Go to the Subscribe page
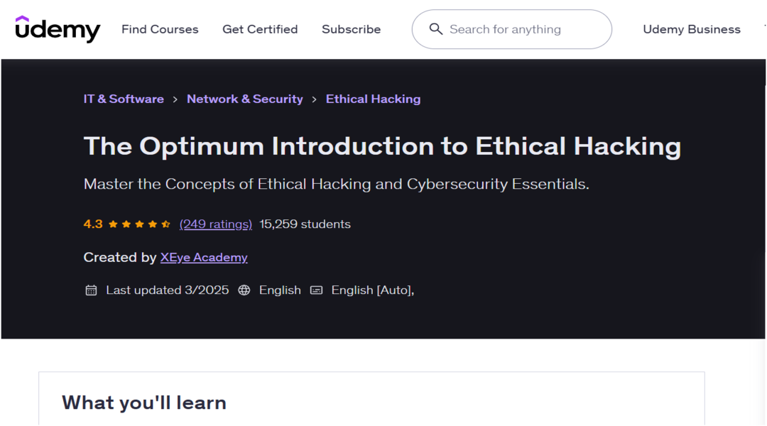 (351, 29)
